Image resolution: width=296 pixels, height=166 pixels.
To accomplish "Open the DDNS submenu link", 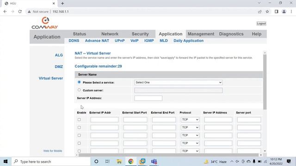I will click(74, 41).
